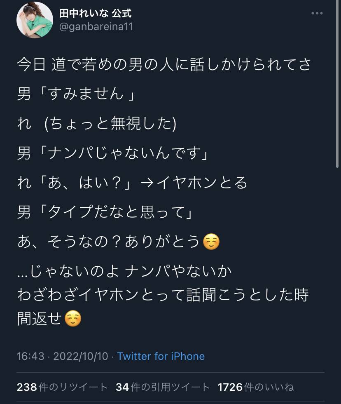View the 238 retweets list
The height and width of the screenshot is (404, 341).
(62, 387)
